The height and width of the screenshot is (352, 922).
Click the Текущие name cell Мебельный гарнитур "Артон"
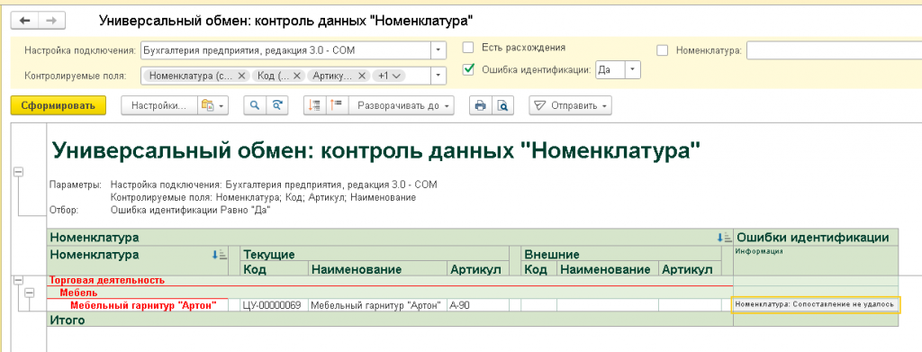click(x=377, y=305)
